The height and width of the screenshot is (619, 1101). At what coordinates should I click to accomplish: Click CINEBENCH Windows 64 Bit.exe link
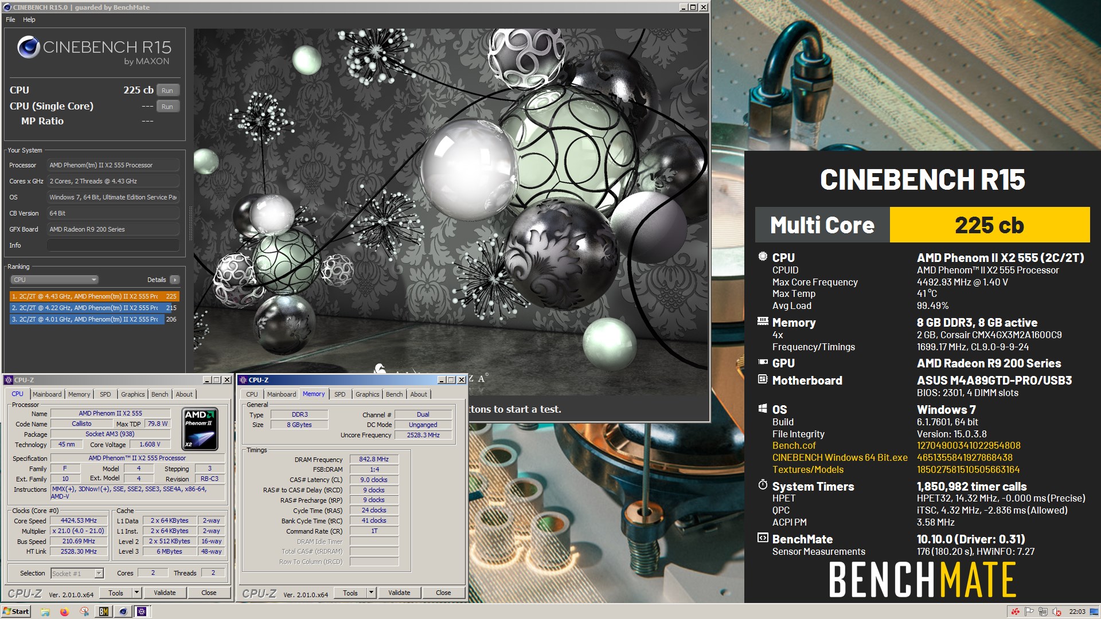(x=840, y=458)
